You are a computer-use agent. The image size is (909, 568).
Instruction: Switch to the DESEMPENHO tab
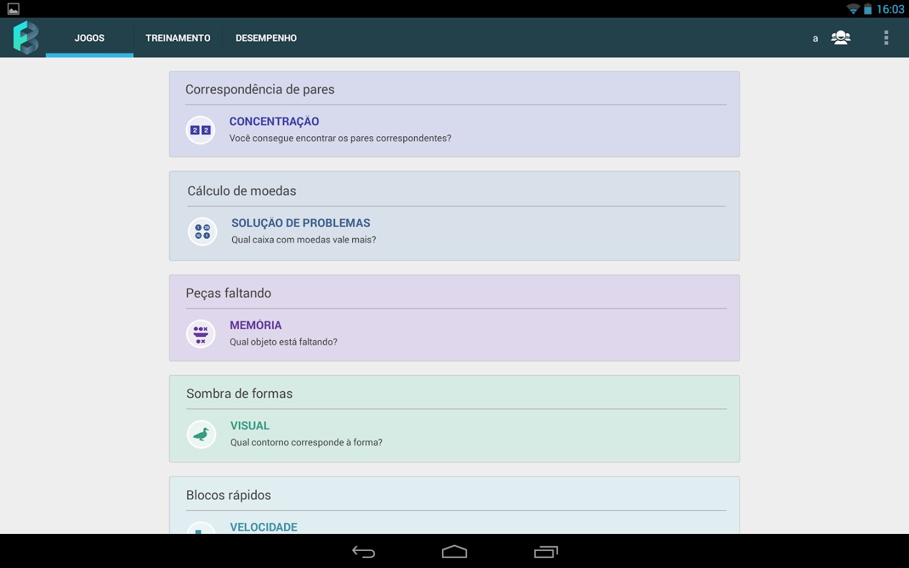(x=266, y=38)
